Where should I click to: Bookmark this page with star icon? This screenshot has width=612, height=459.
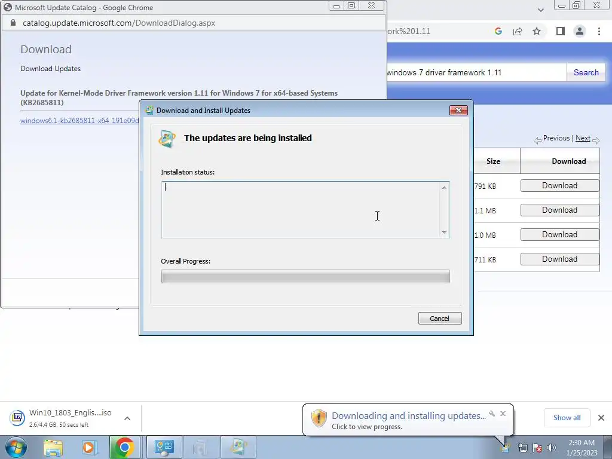click(537, 31)
